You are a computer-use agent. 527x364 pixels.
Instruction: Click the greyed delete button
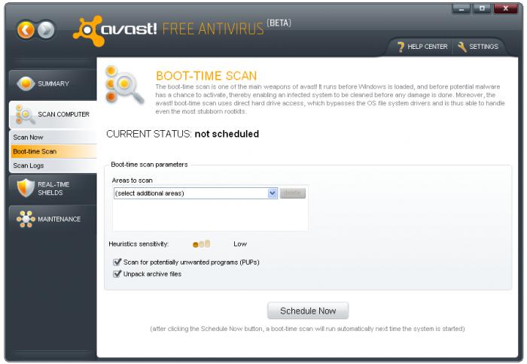click(292, 193)
